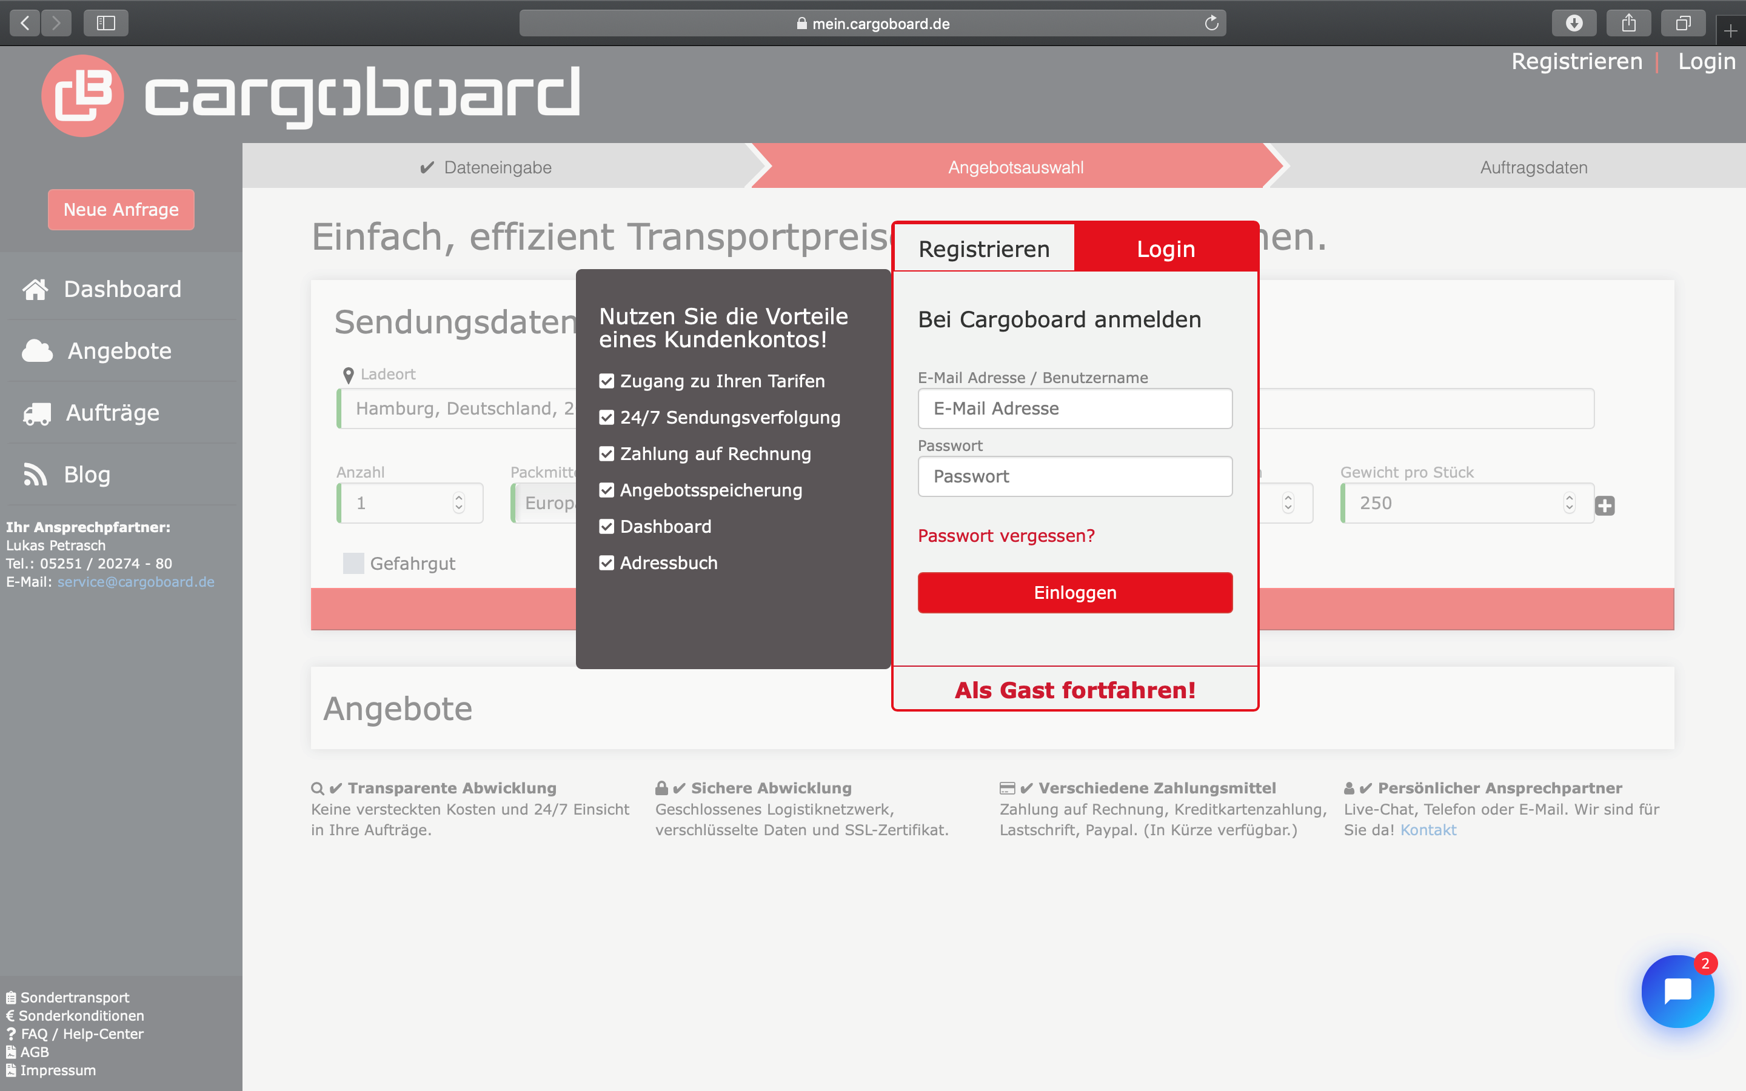1746x1091 pixels.
Task: Click the Dashboard home icon in sidebar
Action: pos(35,289)
